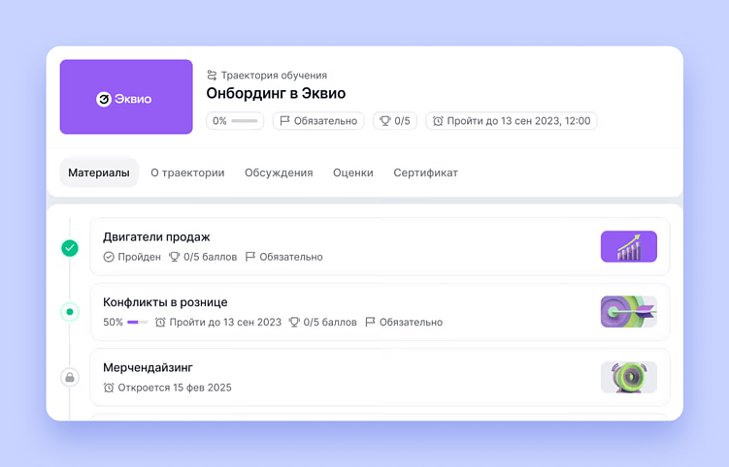Screen dimensions: 729x467
Task: Click trophy icon in Двигатели продаж row
Action: 175,257
